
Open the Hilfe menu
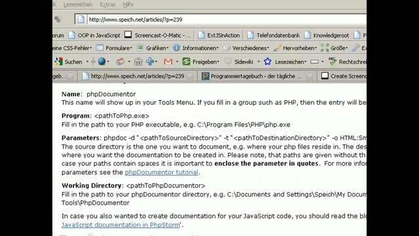(x=128, y=5)
